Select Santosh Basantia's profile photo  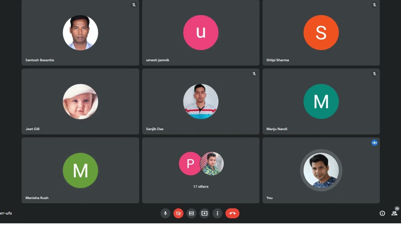(81, 32)
